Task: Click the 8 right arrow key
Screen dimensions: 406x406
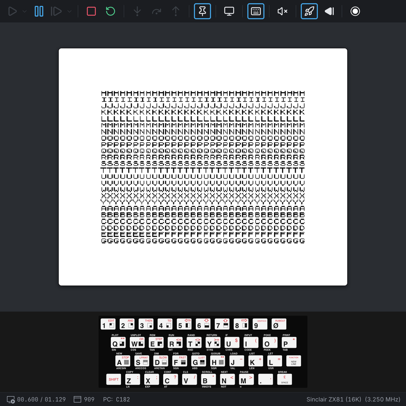Action: [x=241, y=324]
